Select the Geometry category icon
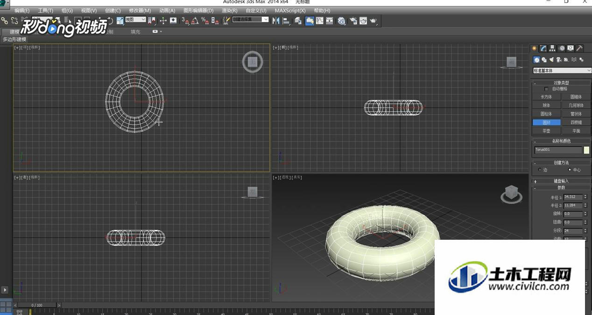 pos(536,60)
